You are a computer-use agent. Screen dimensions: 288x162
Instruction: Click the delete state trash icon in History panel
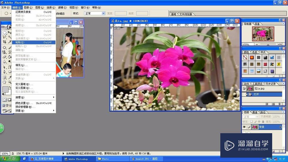point(279,104)
